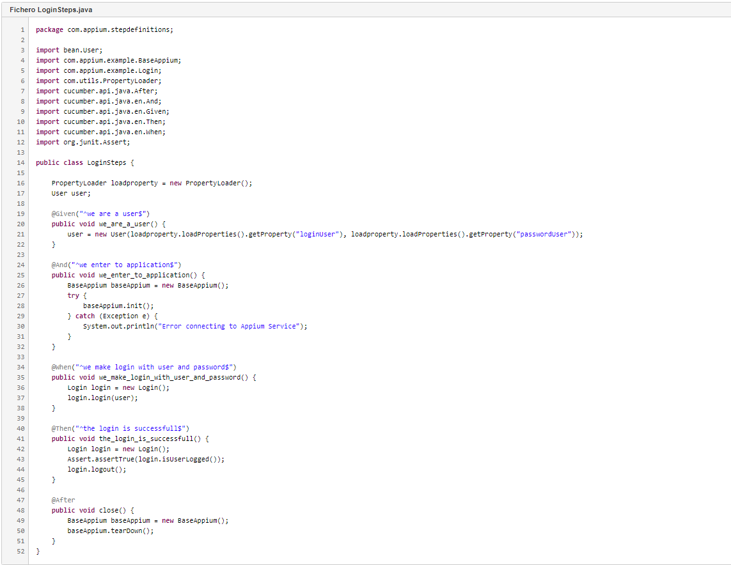Click the 'baseAppium.tearDown();' call
Screen dimensions: 731x565
(x=111, y=531)
